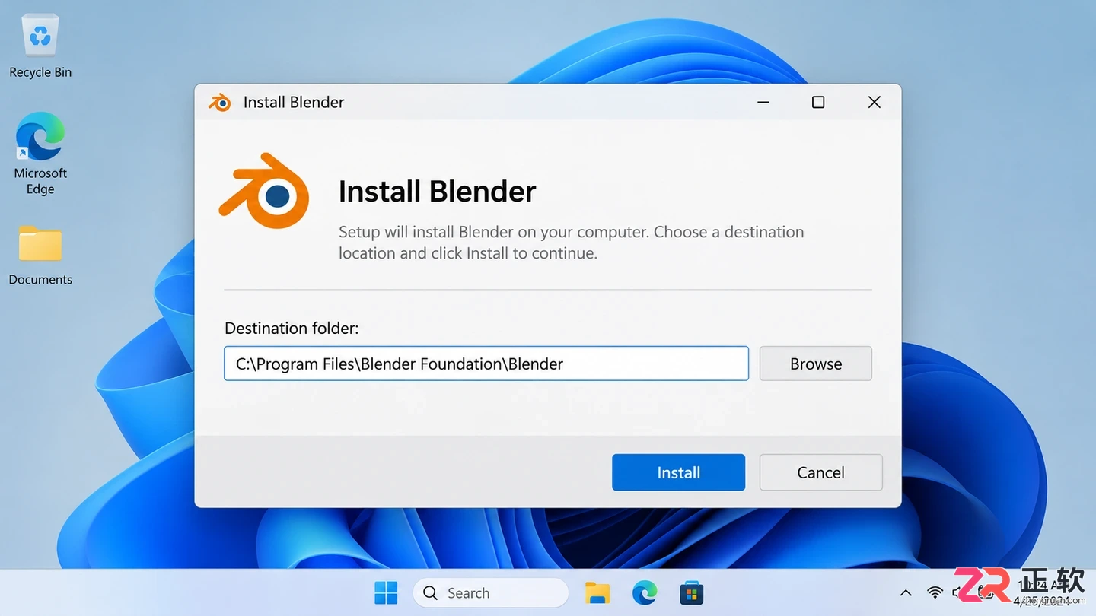Click the "Destination folder:" label
Image resolution: width=1096 pixels, height=616 pixels.
point(292,329)
